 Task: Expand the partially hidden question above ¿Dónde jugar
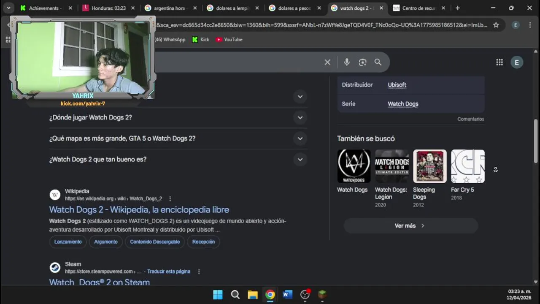(x=300, y=96)
